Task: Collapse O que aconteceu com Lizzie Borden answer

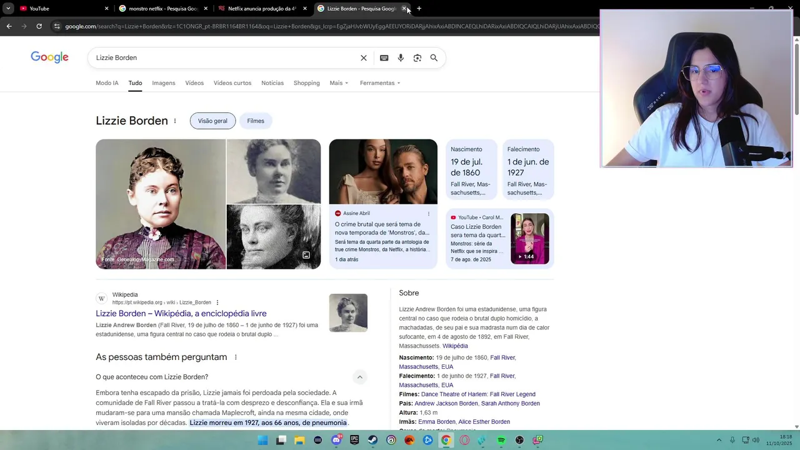Action: coord(359,377)
